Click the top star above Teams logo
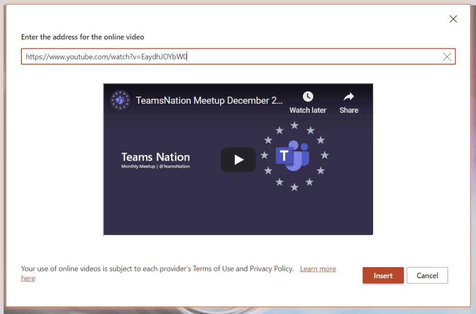Image resolution: width=476 pixels, height=314 pixels. [295, 125]
